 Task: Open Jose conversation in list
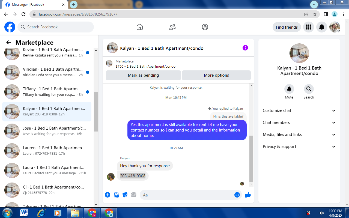(47, 131)
